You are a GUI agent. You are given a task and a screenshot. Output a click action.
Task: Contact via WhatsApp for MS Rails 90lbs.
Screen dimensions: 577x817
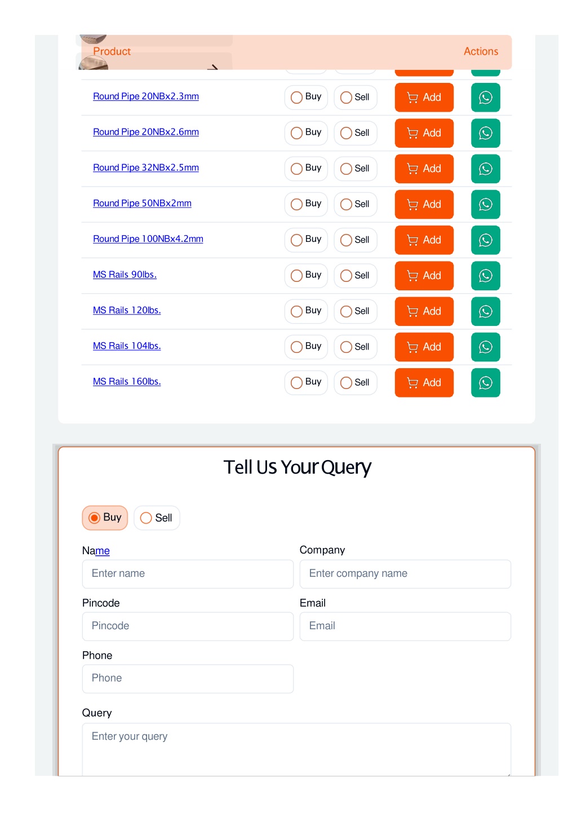485,276
